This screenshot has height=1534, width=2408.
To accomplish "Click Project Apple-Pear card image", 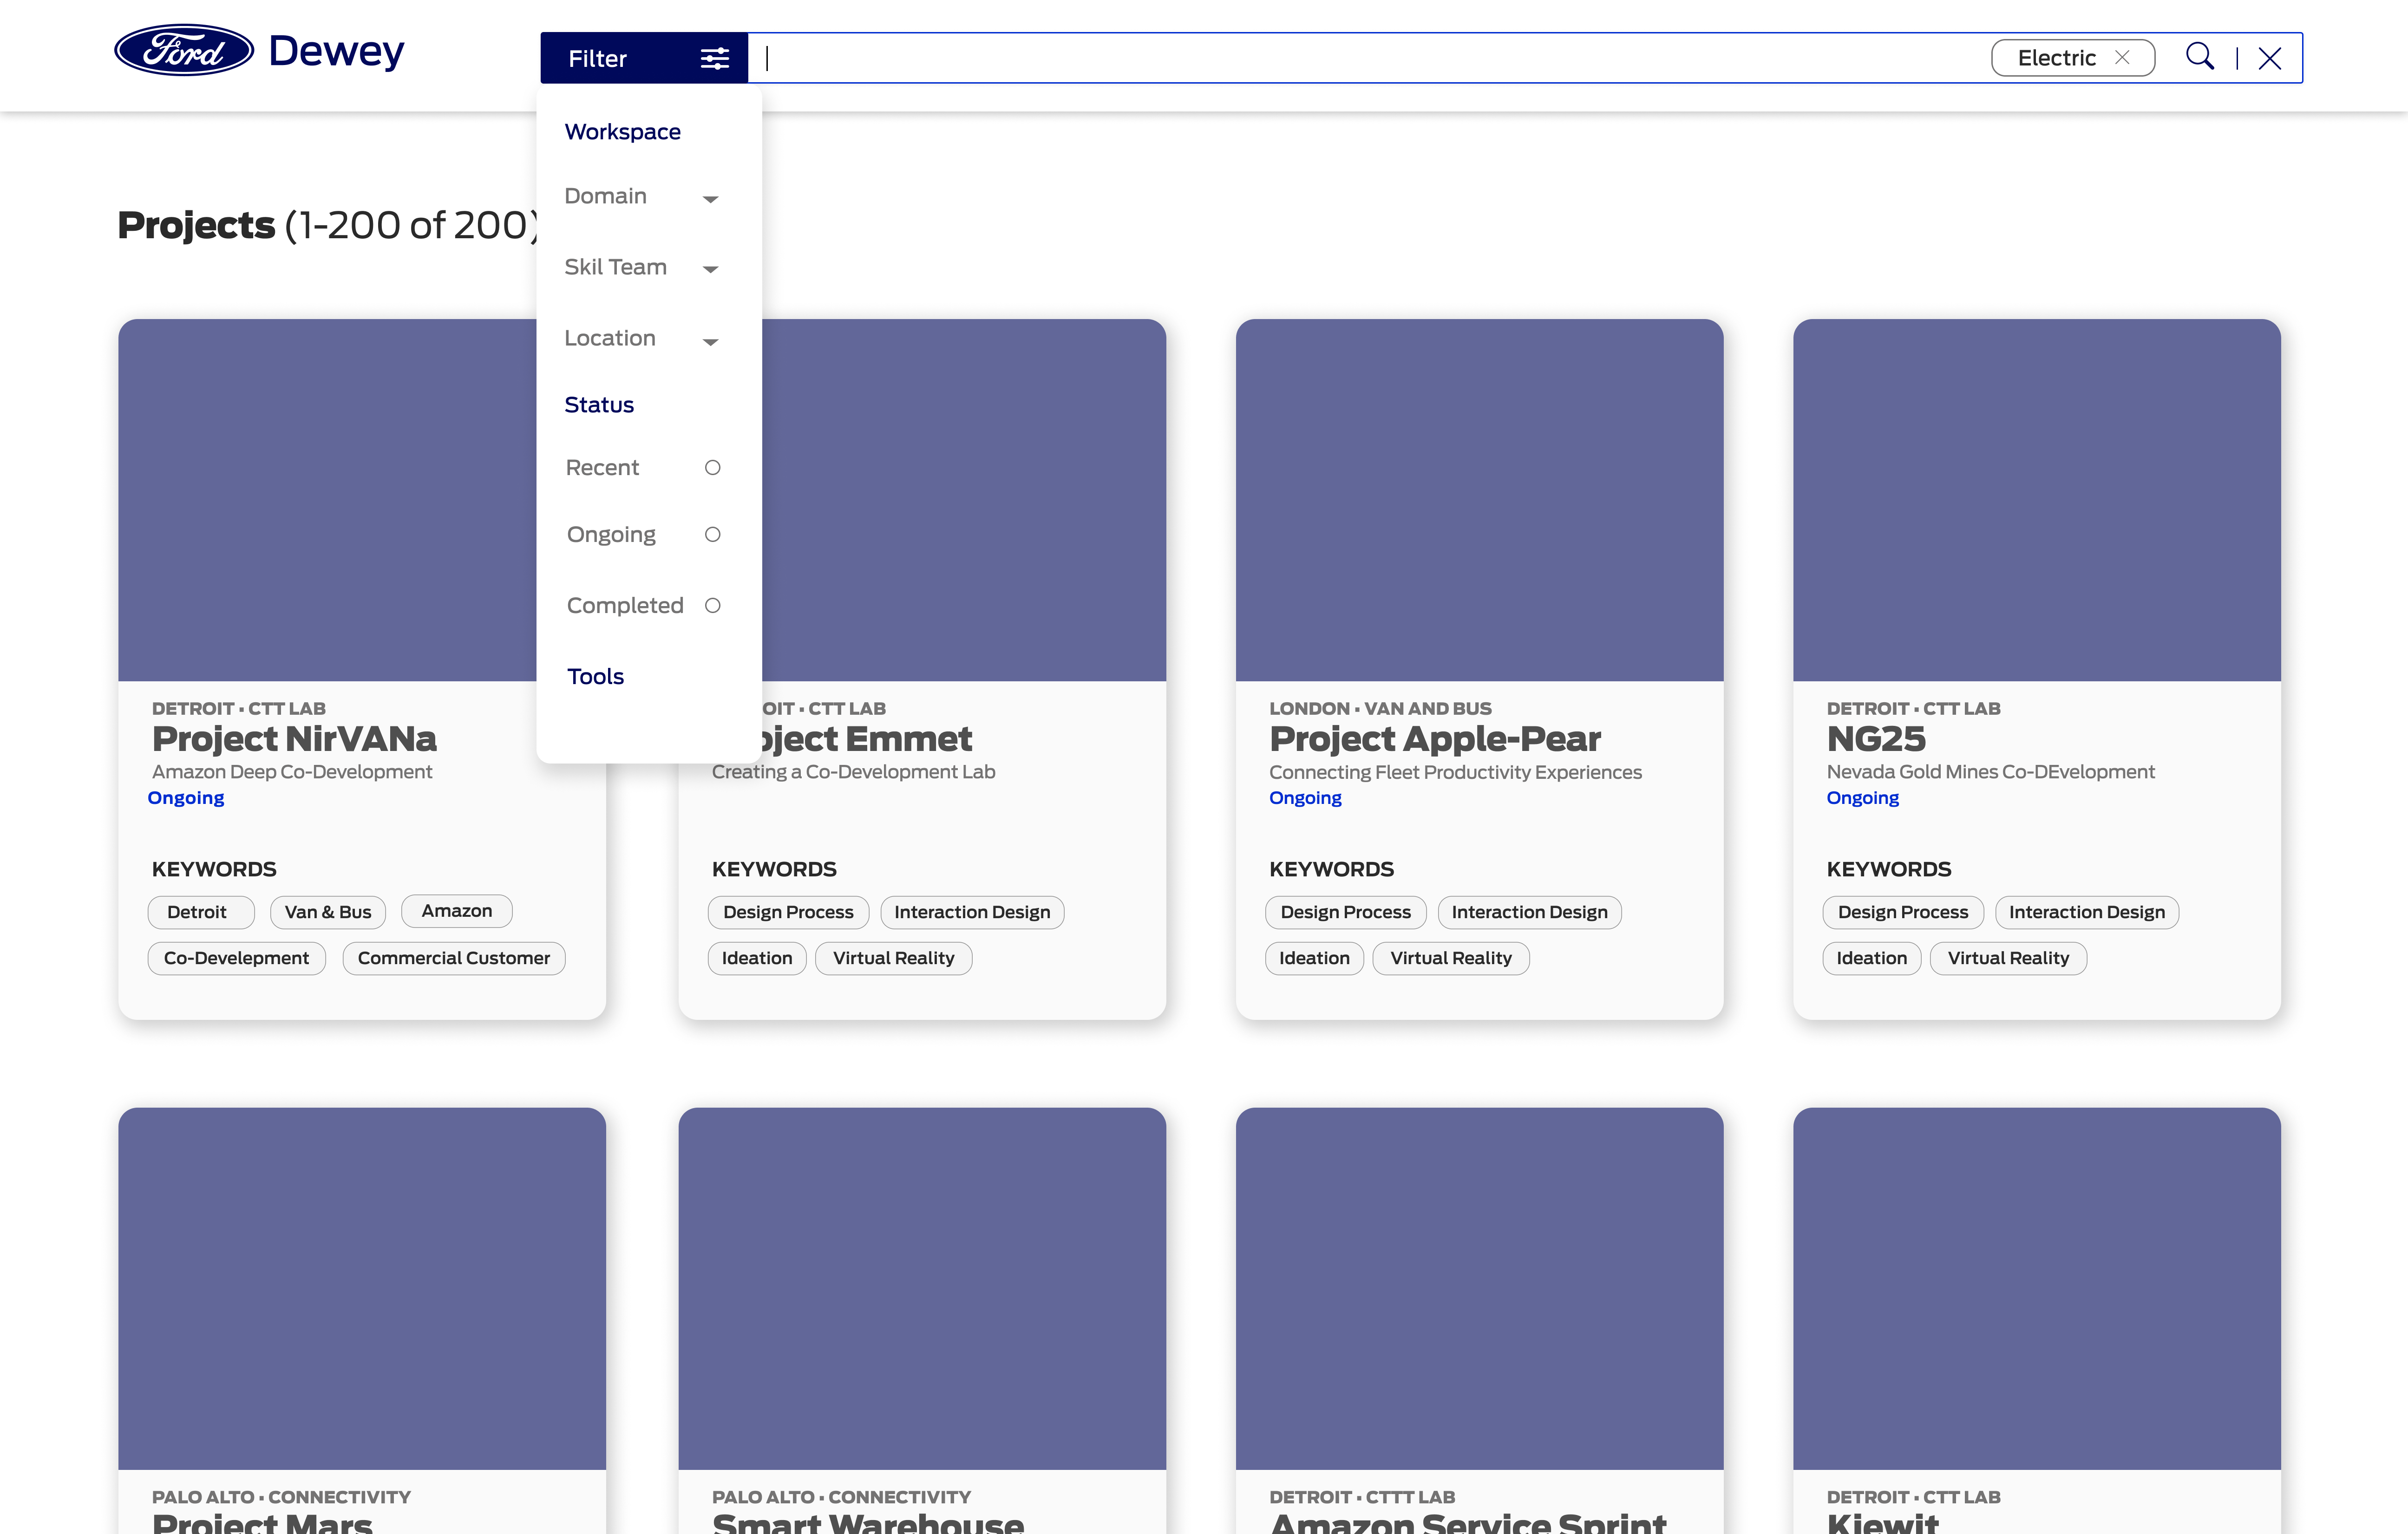I will coord(1479,500).
